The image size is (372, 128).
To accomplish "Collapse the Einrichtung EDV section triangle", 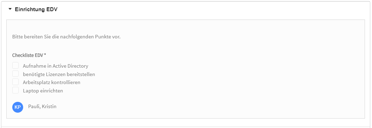I will 10,9.
